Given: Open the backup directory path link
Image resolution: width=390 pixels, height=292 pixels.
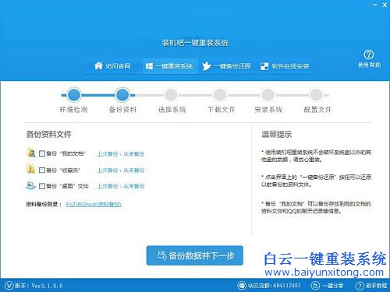Looking at the screenshot, I should click(x=94, y=204).
